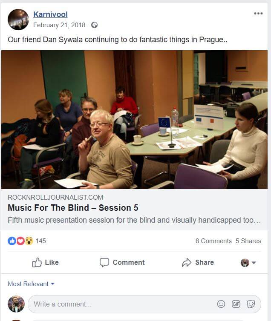Like the Karnivool post

(x=46, y=262)
